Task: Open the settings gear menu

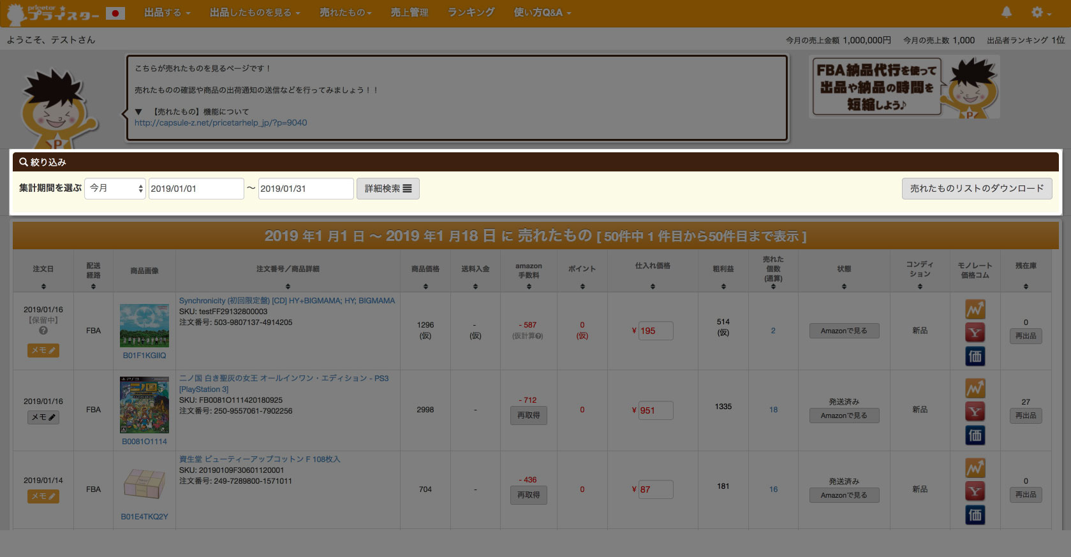Action: pos(1041,13)
